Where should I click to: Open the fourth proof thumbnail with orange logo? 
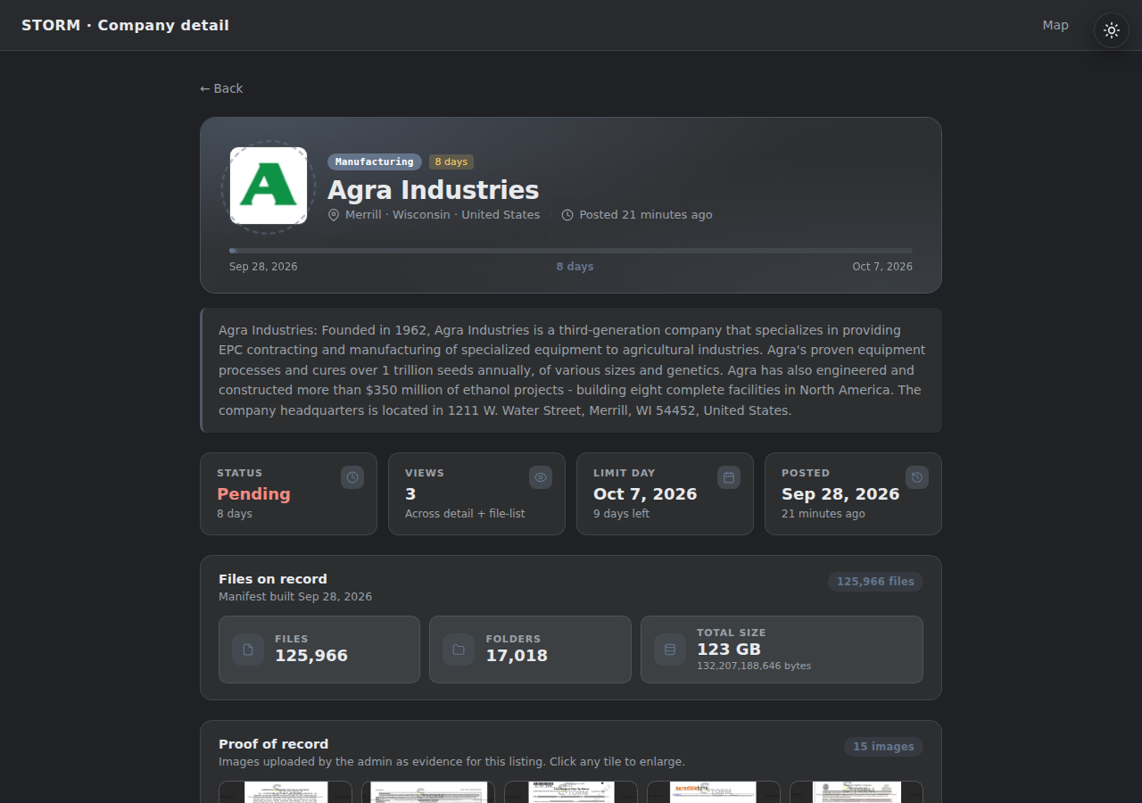(714, 792)
